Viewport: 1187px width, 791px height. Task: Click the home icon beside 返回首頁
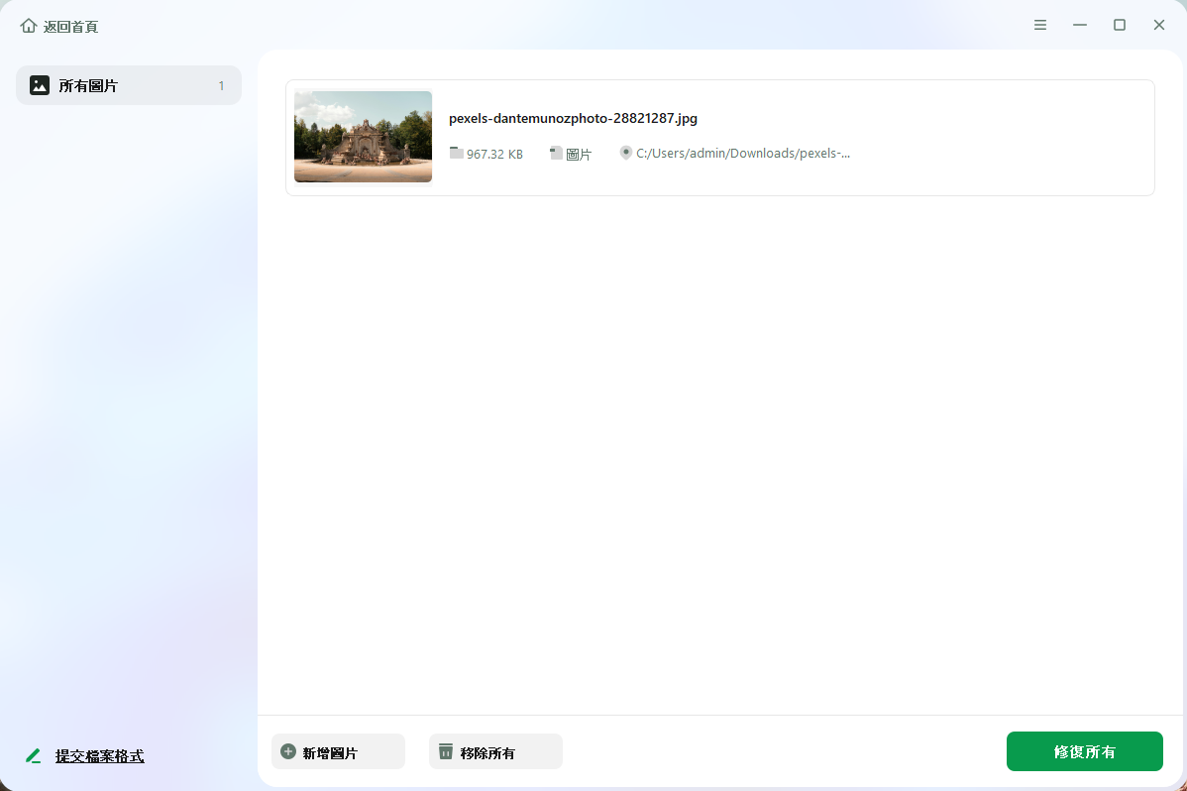point(28,26)
